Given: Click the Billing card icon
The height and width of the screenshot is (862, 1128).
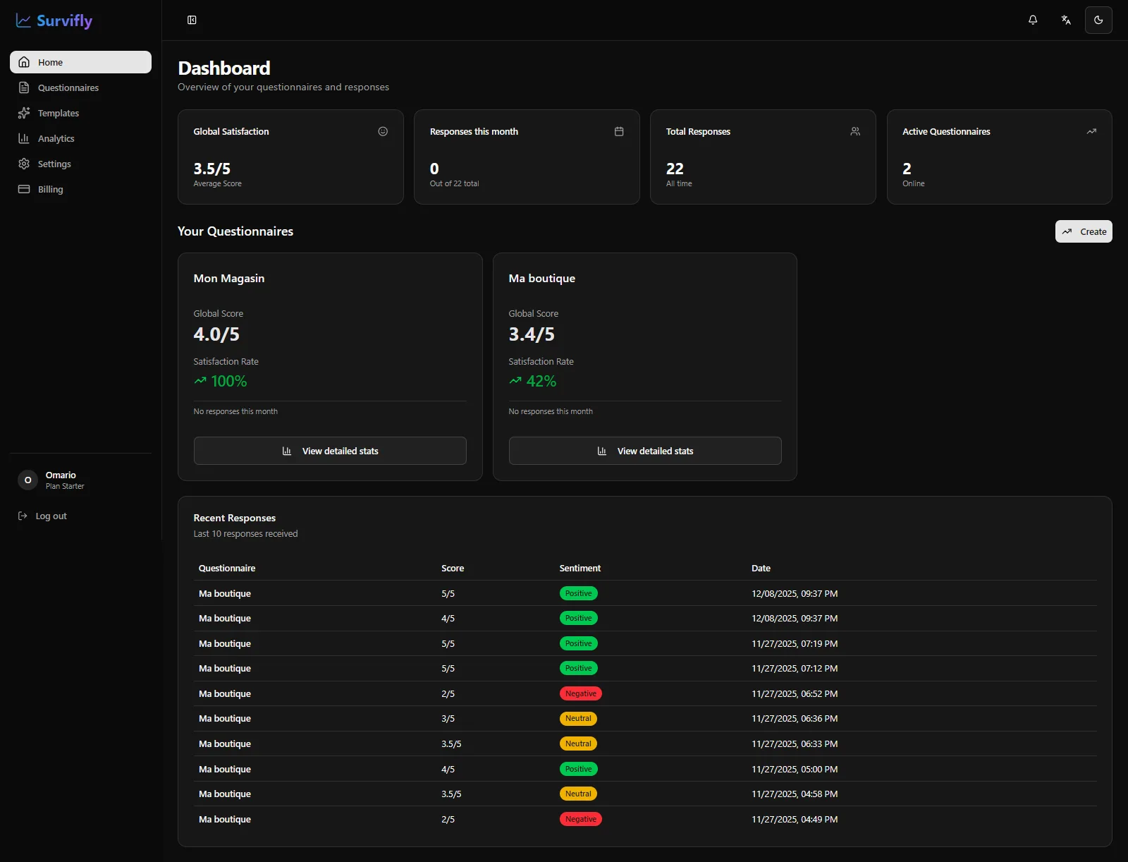Looking at the screenshot, I should 24,190.
